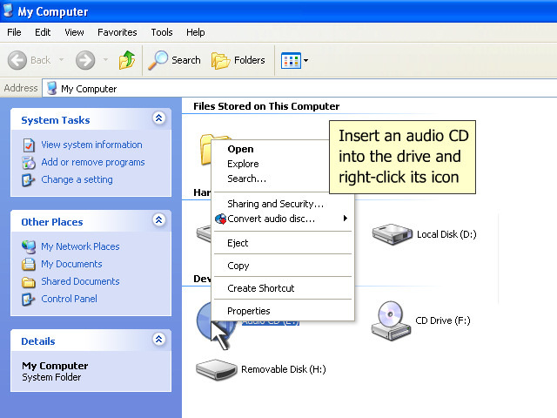The height and width of the screenshot is (418, 557).
Task: Click the Up folder toolbar icon
Action: tap(128, 60)
